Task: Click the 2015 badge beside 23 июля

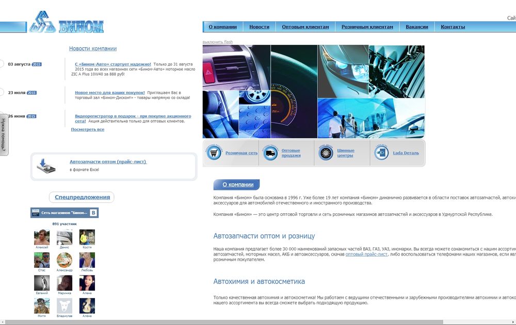Action: (x=31, y=93)
